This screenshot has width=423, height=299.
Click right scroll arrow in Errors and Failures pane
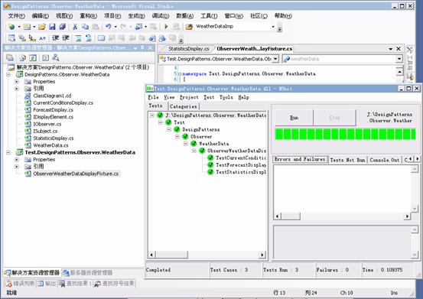pos(407,216)
